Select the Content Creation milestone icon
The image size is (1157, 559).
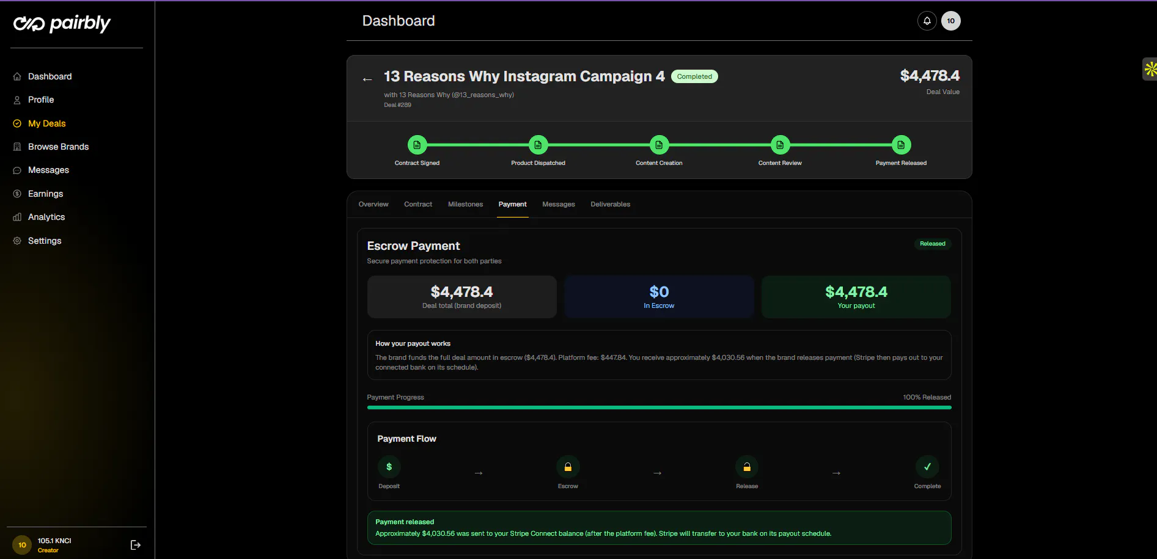pyautogui.click(x=659, y=145)
